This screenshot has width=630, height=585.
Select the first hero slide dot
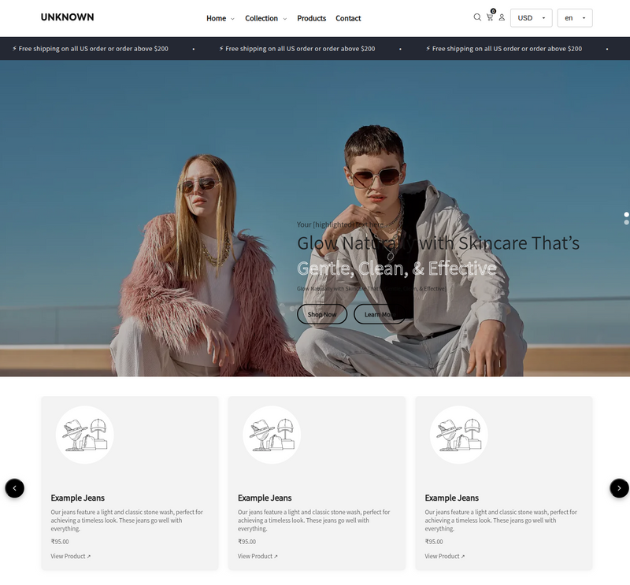[x=627, y=214]
